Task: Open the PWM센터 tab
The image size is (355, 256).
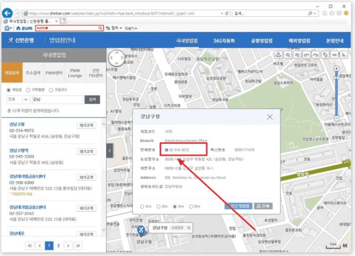Action: [x=54, y=73]
